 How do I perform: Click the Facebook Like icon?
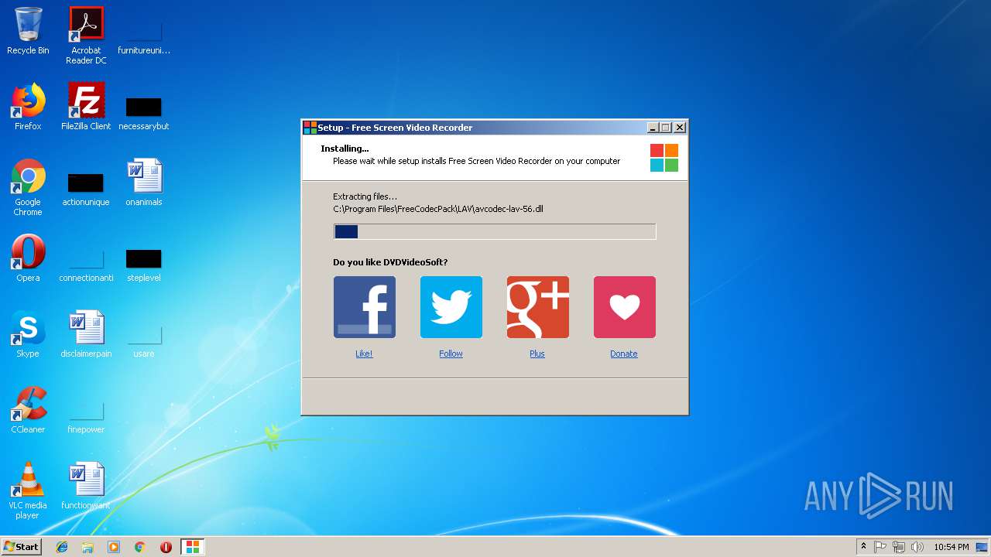(x=364, y=307)
